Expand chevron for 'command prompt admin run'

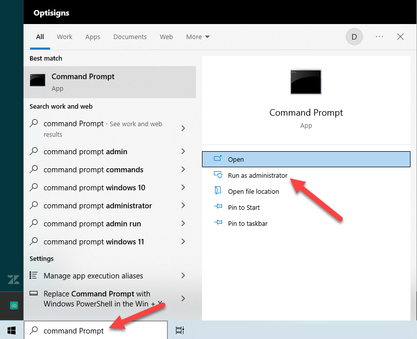point(183,223)
